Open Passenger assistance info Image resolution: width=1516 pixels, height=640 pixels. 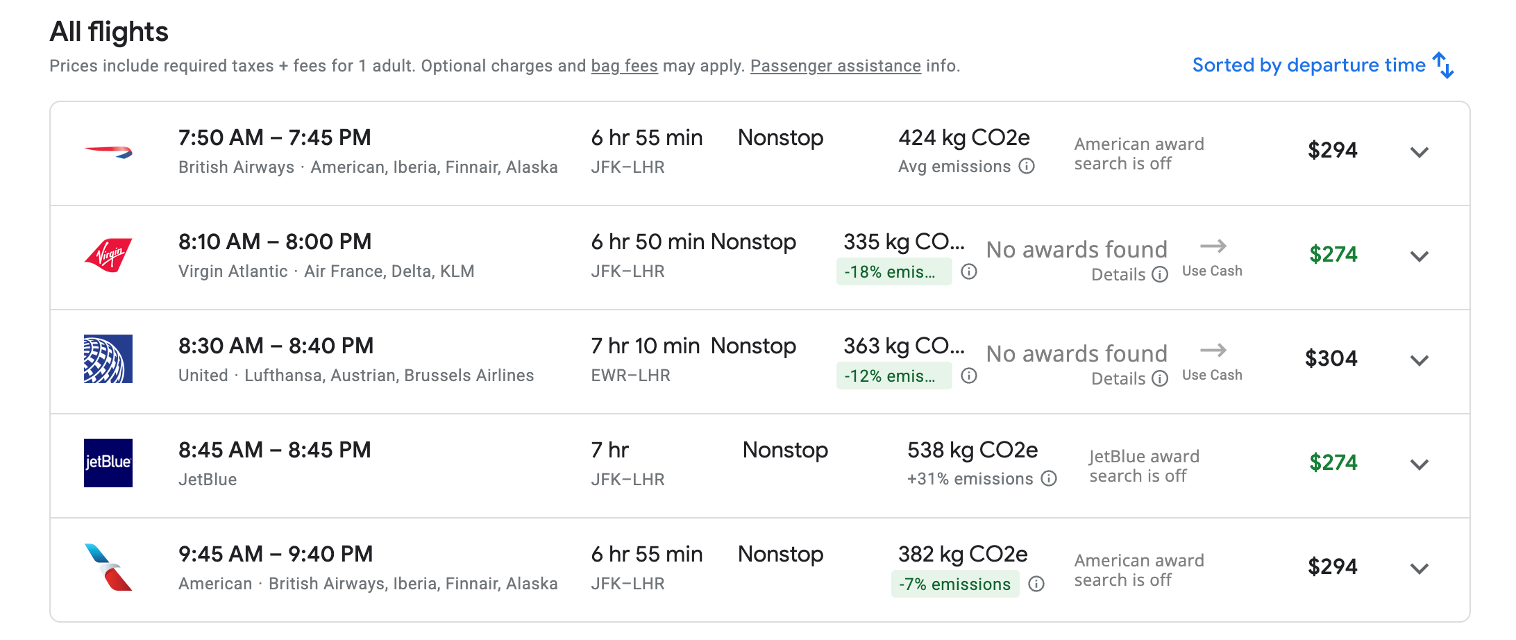coord(834,66)
